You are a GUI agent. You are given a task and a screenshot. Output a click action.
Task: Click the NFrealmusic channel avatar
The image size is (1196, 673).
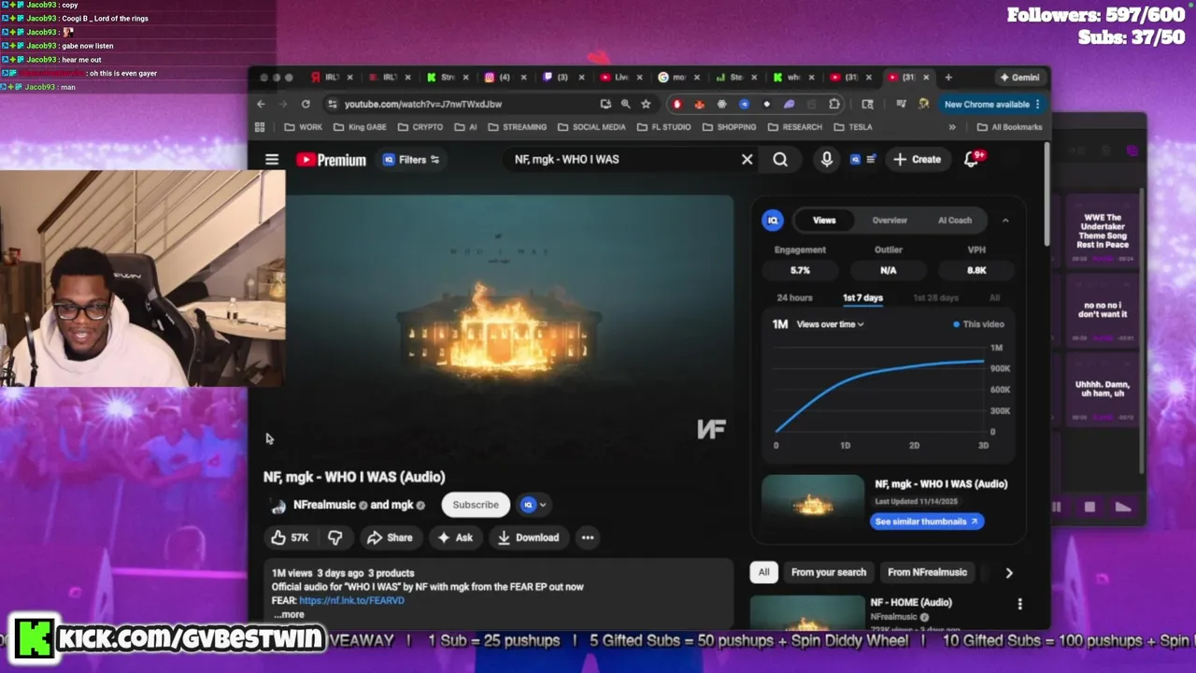coord(278,506)
